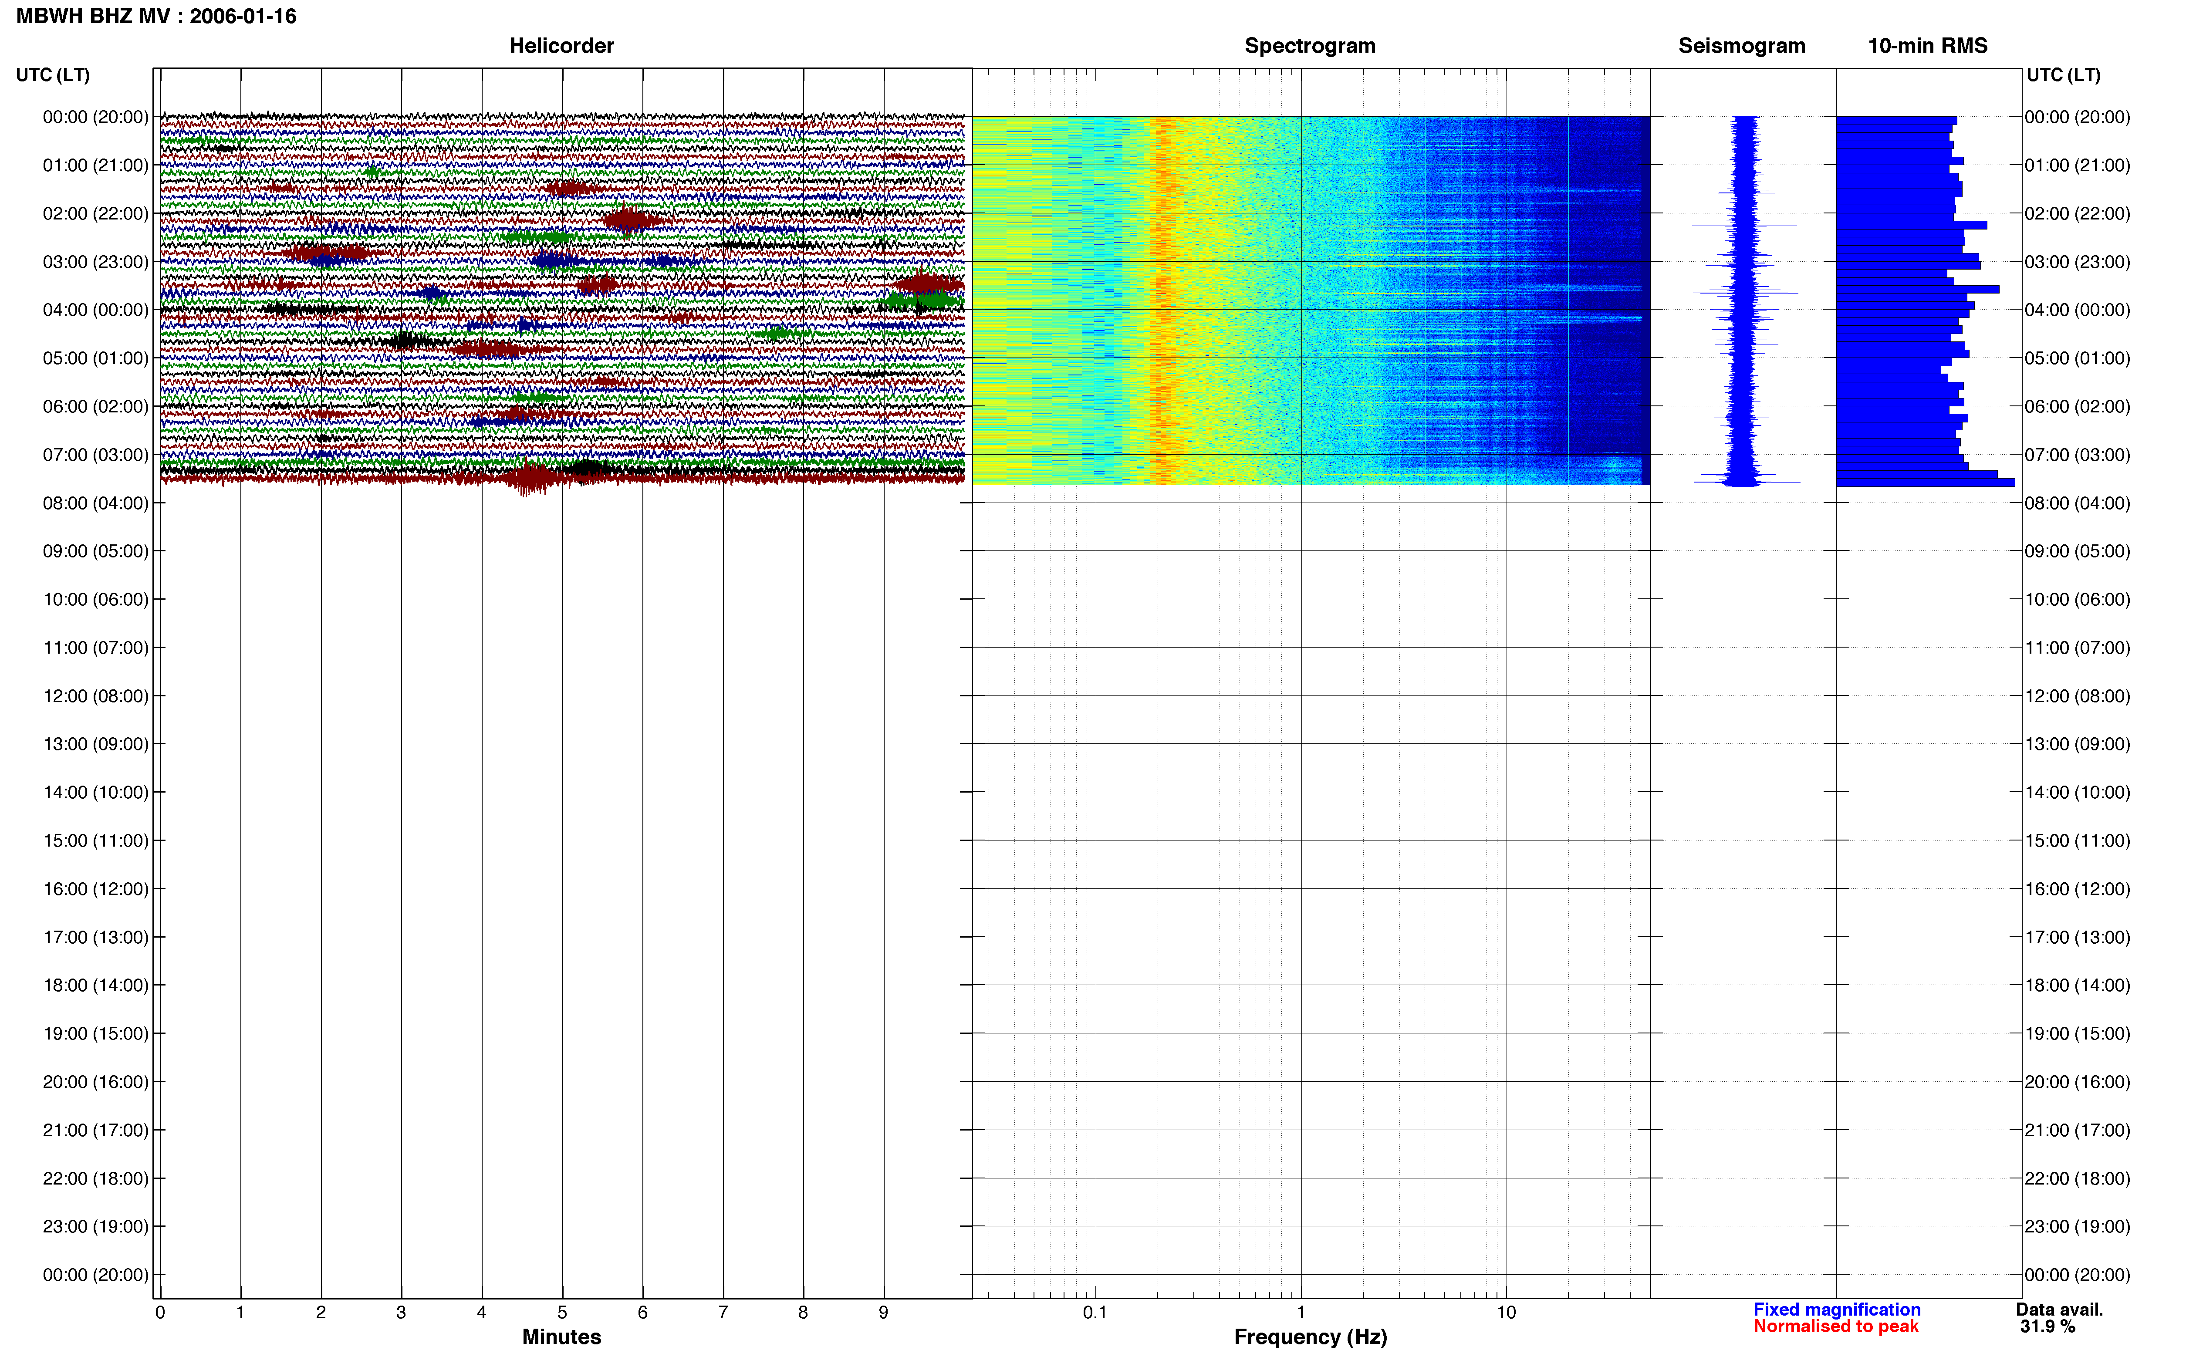Image resolution: width=2186 pixels, height=1367 pixels.
Task: Click the "1" tick on the Frequency axis
Action: pos(1301,1313)
